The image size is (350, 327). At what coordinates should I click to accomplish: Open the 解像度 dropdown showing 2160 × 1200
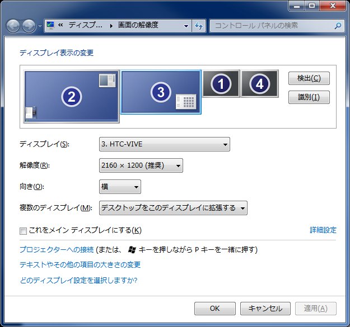pyautogui.click(x=141, y=165)
